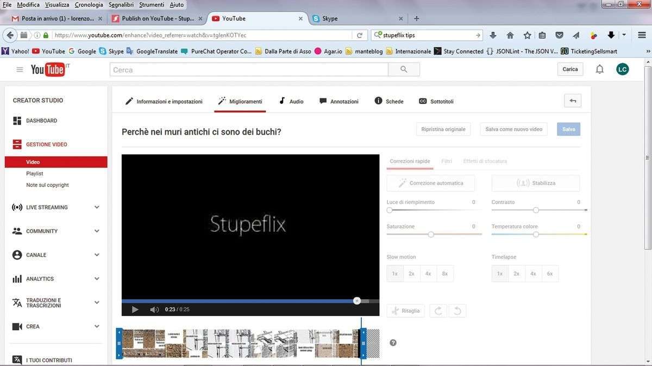Expand the Live Streaming section
Image resolution: width=652 pixels, height=366 pixels.
[x=97, y=207]
